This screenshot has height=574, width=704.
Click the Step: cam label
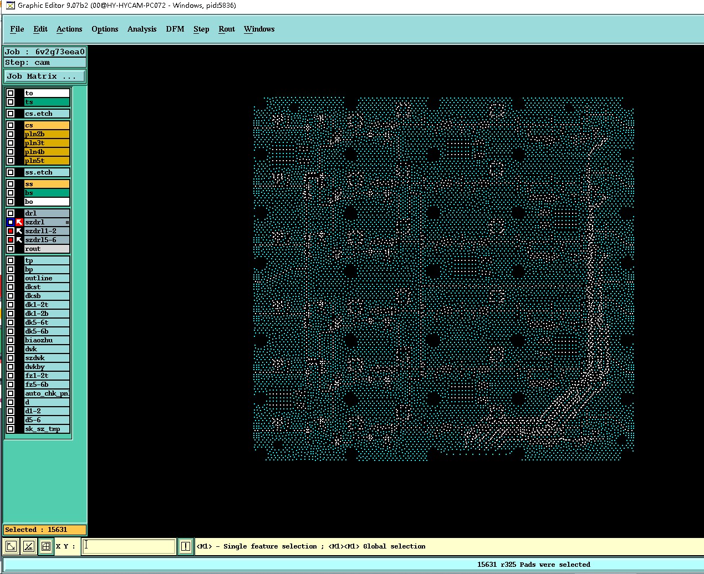pyautogui.click(x=45, y=63)
